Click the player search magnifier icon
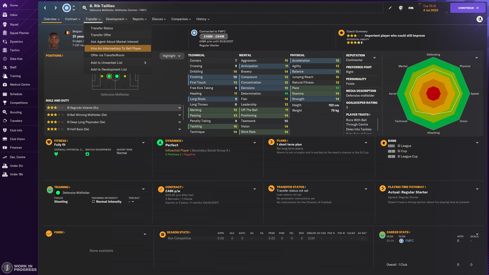The width and height of the screenshot is (489, 275). [85, 8]
